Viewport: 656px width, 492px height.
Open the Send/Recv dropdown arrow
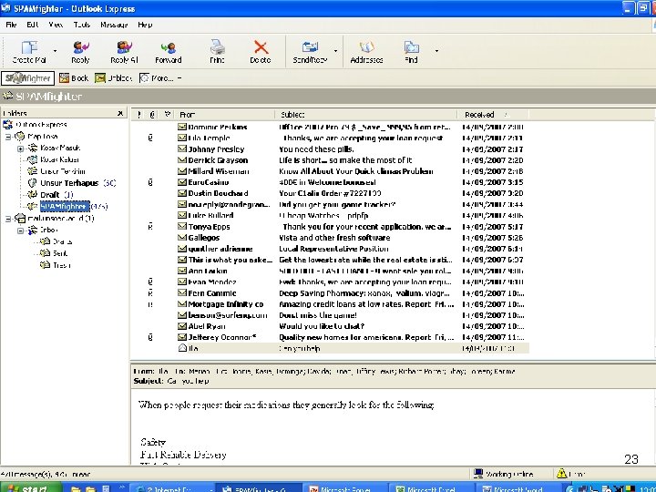pyautogui.click(x=335, y=51)
